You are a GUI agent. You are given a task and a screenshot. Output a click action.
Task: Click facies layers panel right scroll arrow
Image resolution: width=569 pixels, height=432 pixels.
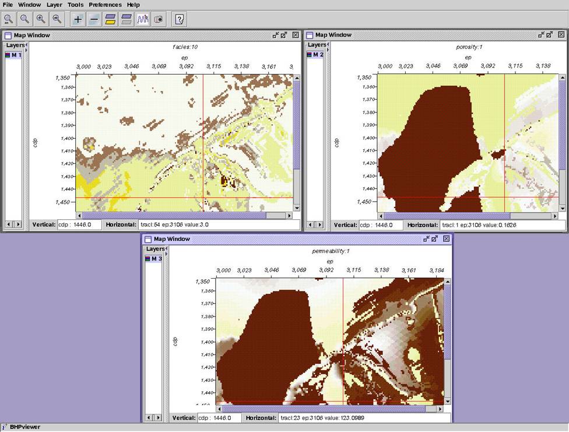pos(17,224)
